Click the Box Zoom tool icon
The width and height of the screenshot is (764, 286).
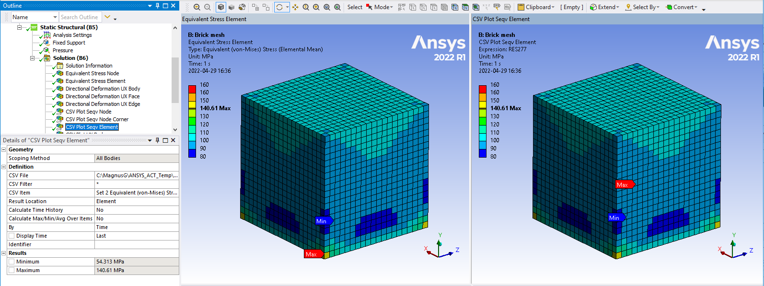(316, 7)
